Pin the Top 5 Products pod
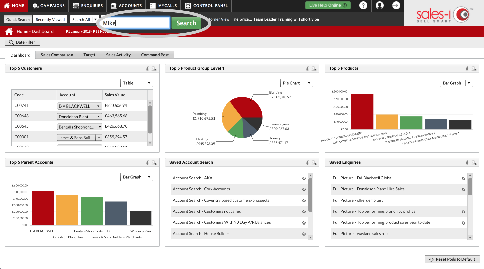Image resolution: width=484 pixels, height=269 pixels. [x=467, y=68]
